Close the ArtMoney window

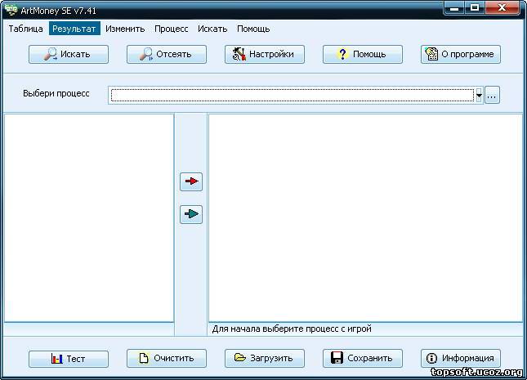(502, 8)
